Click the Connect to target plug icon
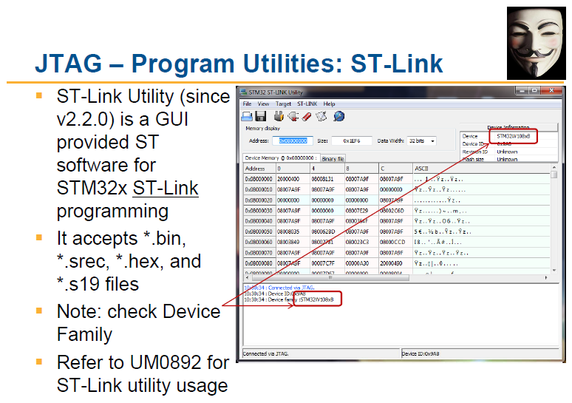This screenshot has width=572, height=403. (x=279, y=116)
